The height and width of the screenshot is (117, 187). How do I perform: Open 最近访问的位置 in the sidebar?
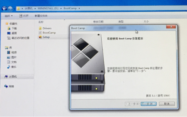[20, 38]
